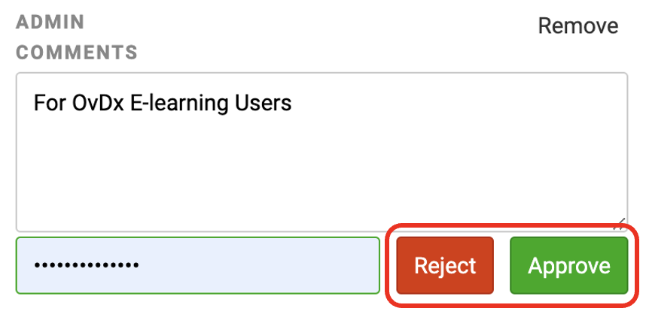
Task: Reject the request using the red button
Action: pyautogui.click(x=445, y=265)
